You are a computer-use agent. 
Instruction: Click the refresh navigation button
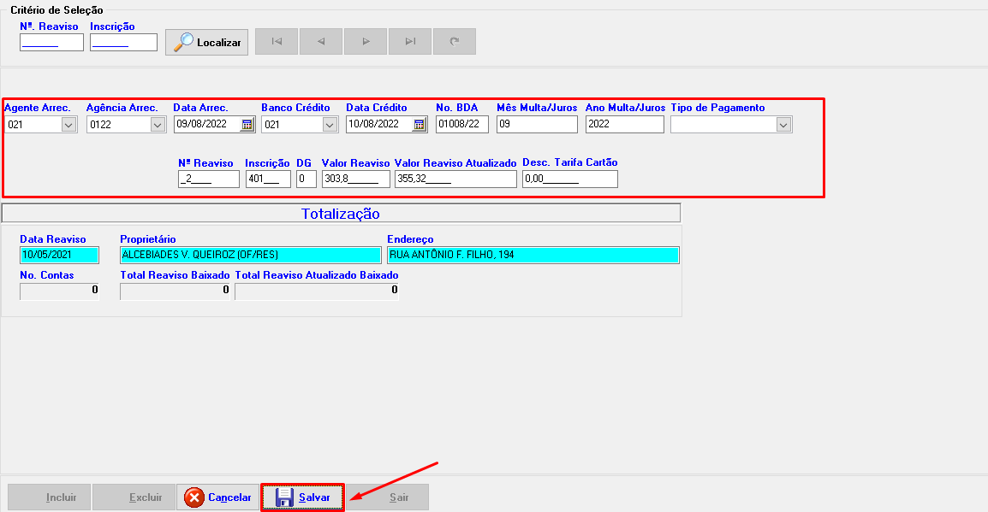455,41
